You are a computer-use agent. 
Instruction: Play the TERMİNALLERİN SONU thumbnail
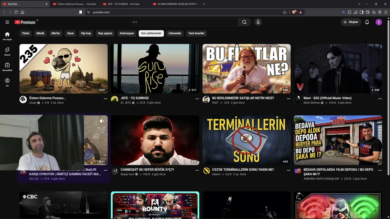(x=246, y=140)
